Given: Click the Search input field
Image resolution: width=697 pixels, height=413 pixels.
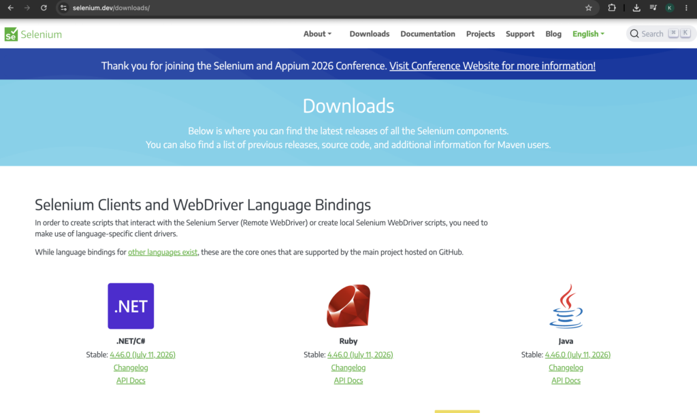Looking at the screenshot, I should [660, 34].
